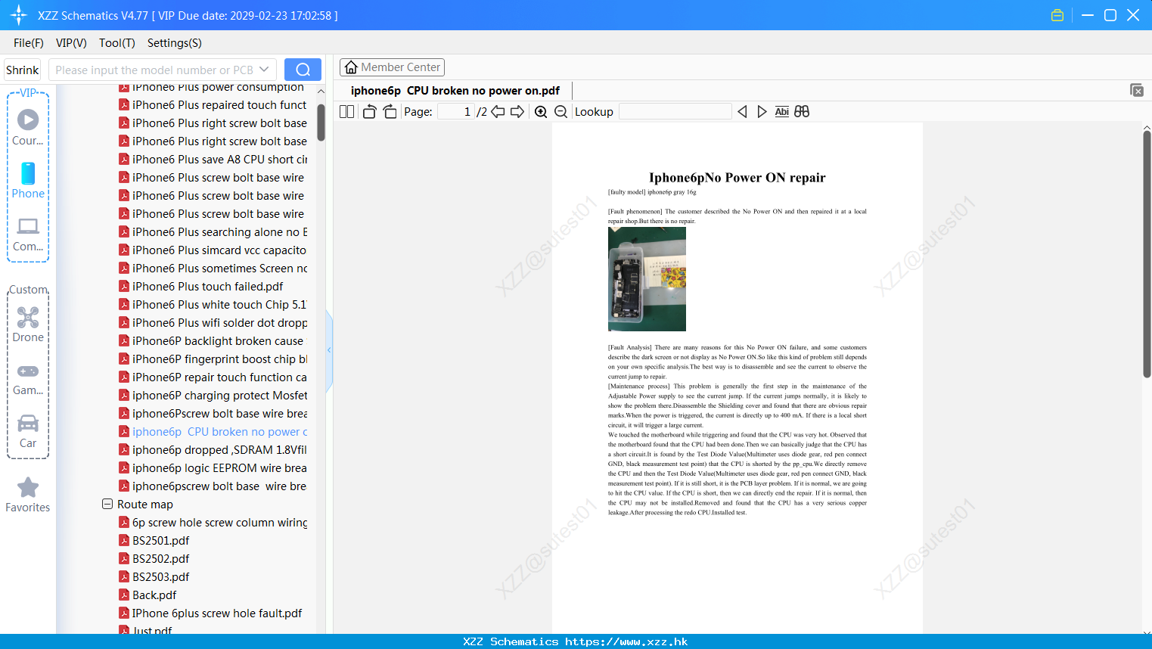
Task: Click the model number or PCB input field
Action: [x=154, y=70]
